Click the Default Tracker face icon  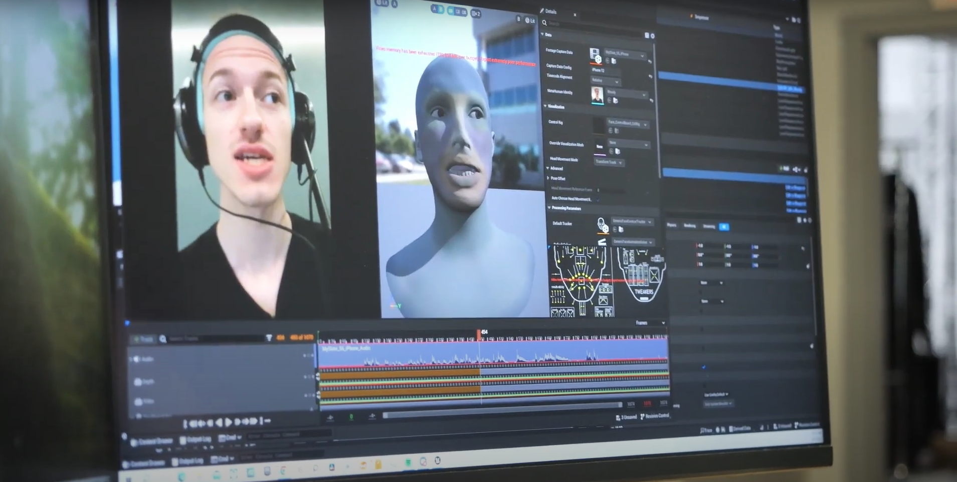tap(602, 225)
